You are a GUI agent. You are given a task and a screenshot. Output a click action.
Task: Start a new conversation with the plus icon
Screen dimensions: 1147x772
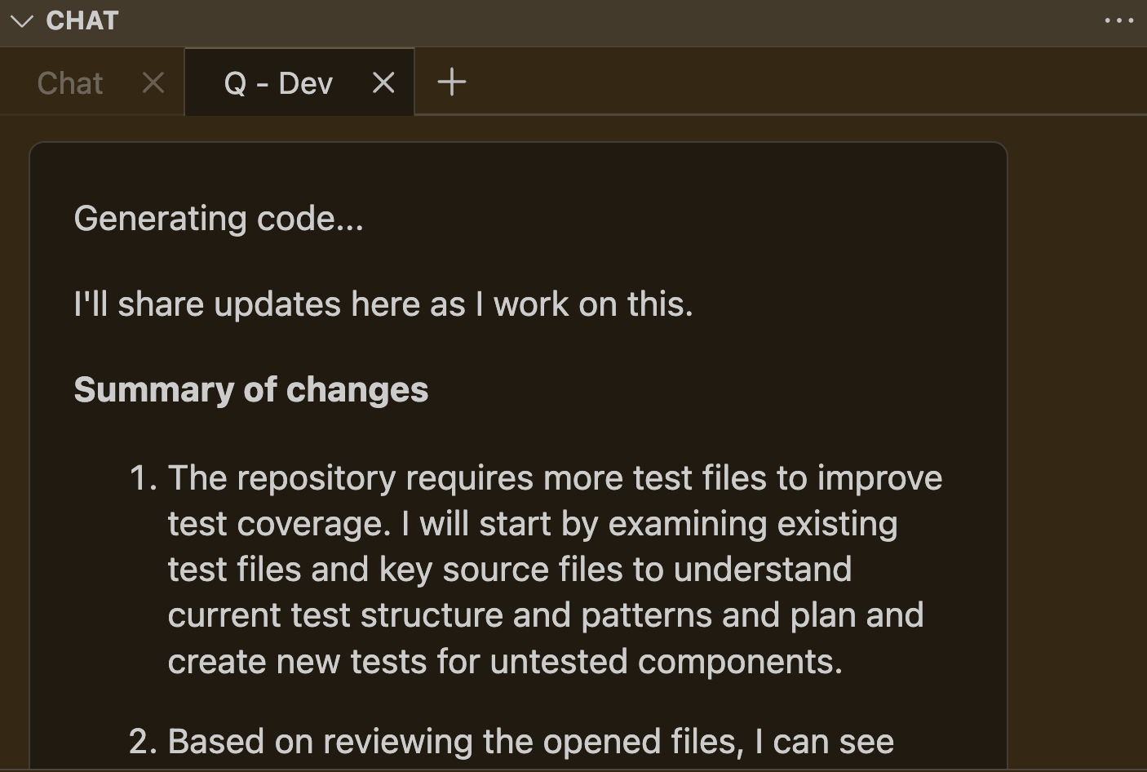click(x=451, y=81)
